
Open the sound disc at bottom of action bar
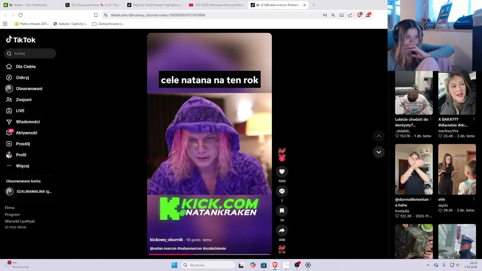[282, 249]
